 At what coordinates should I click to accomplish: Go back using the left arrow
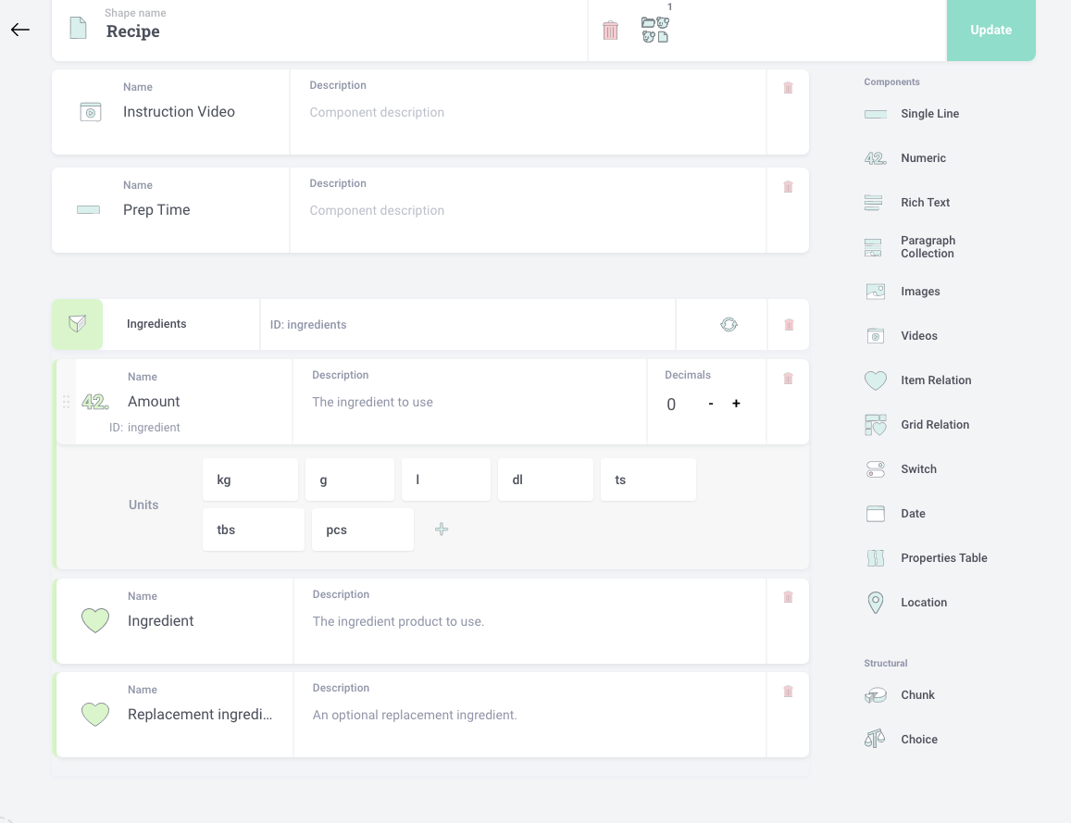click(20, 30)
